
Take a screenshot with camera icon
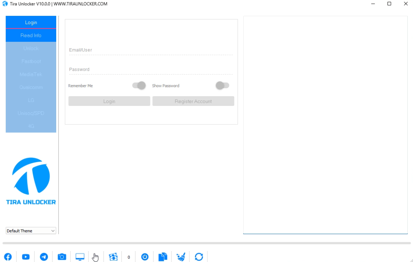pyautogui.click(x=62, y=257)
